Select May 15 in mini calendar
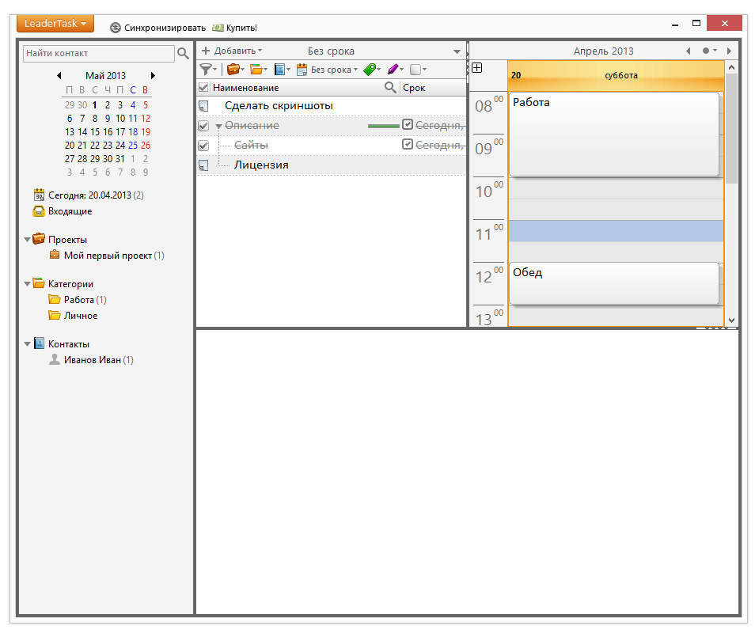 [x=95, y=132]
